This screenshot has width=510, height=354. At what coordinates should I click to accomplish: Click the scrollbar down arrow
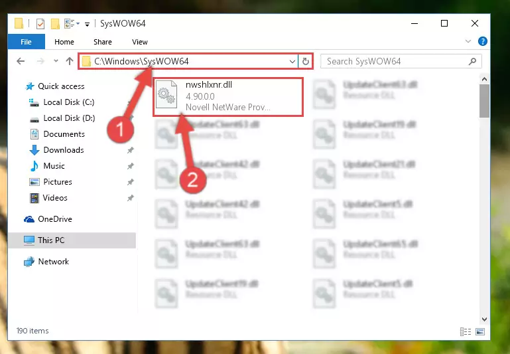coord(484,319)
